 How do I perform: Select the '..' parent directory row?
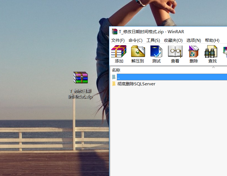(x=172, y=77)
